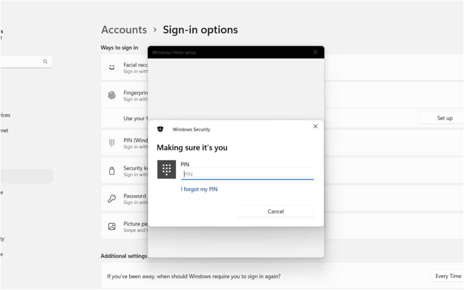The image size is (464, 290).
Task: Navigate back via the Accounts breadcrumb
Action: point(124,29)
